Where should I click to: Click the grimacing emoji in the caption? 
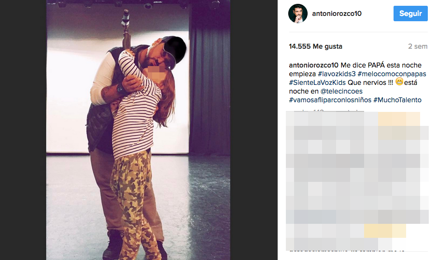(399, 82)
